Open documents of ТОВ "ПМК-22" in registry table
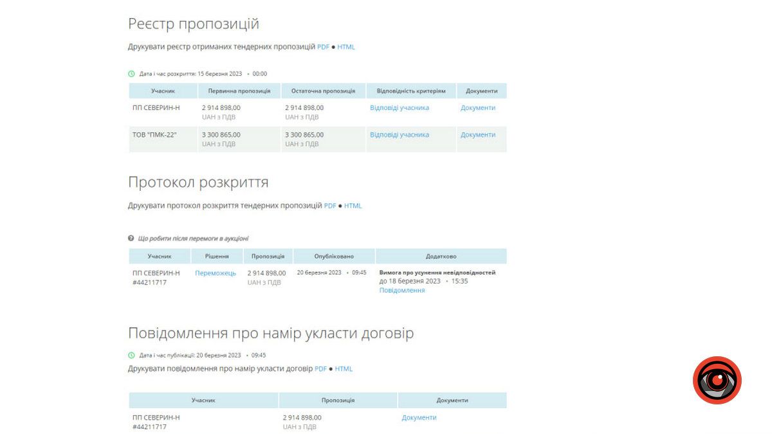The height and width of the screenshot is (434, 772). point(479,134)
